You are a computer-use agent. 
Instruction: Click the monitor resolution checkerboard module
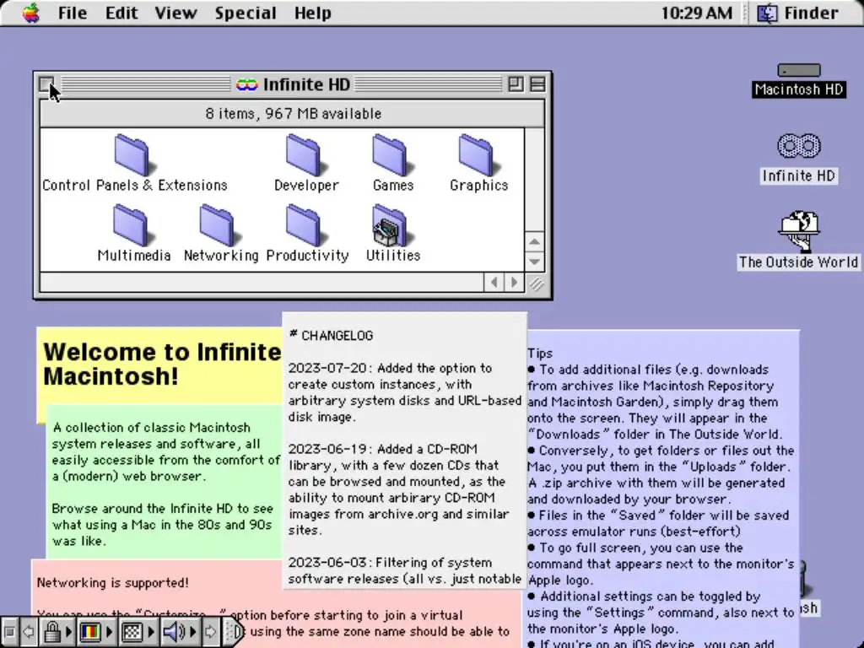coord(132,631)
